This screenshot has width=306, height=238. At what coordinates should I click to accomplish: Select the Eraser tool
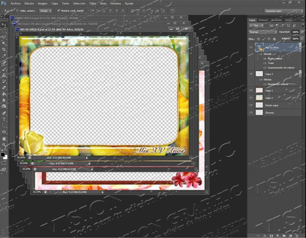(4, 87)
